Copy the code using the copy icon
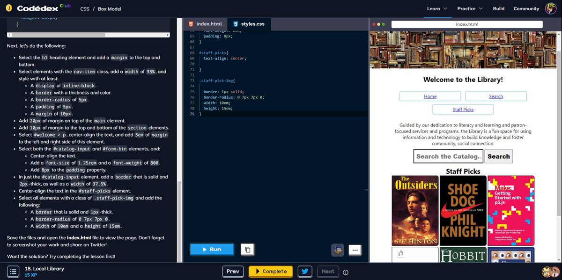 pyautogui.click(x=247, y=250)
